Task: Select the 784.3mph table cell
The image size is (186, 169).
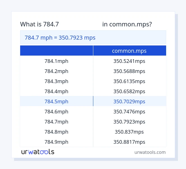Action: tap(56, 81)
